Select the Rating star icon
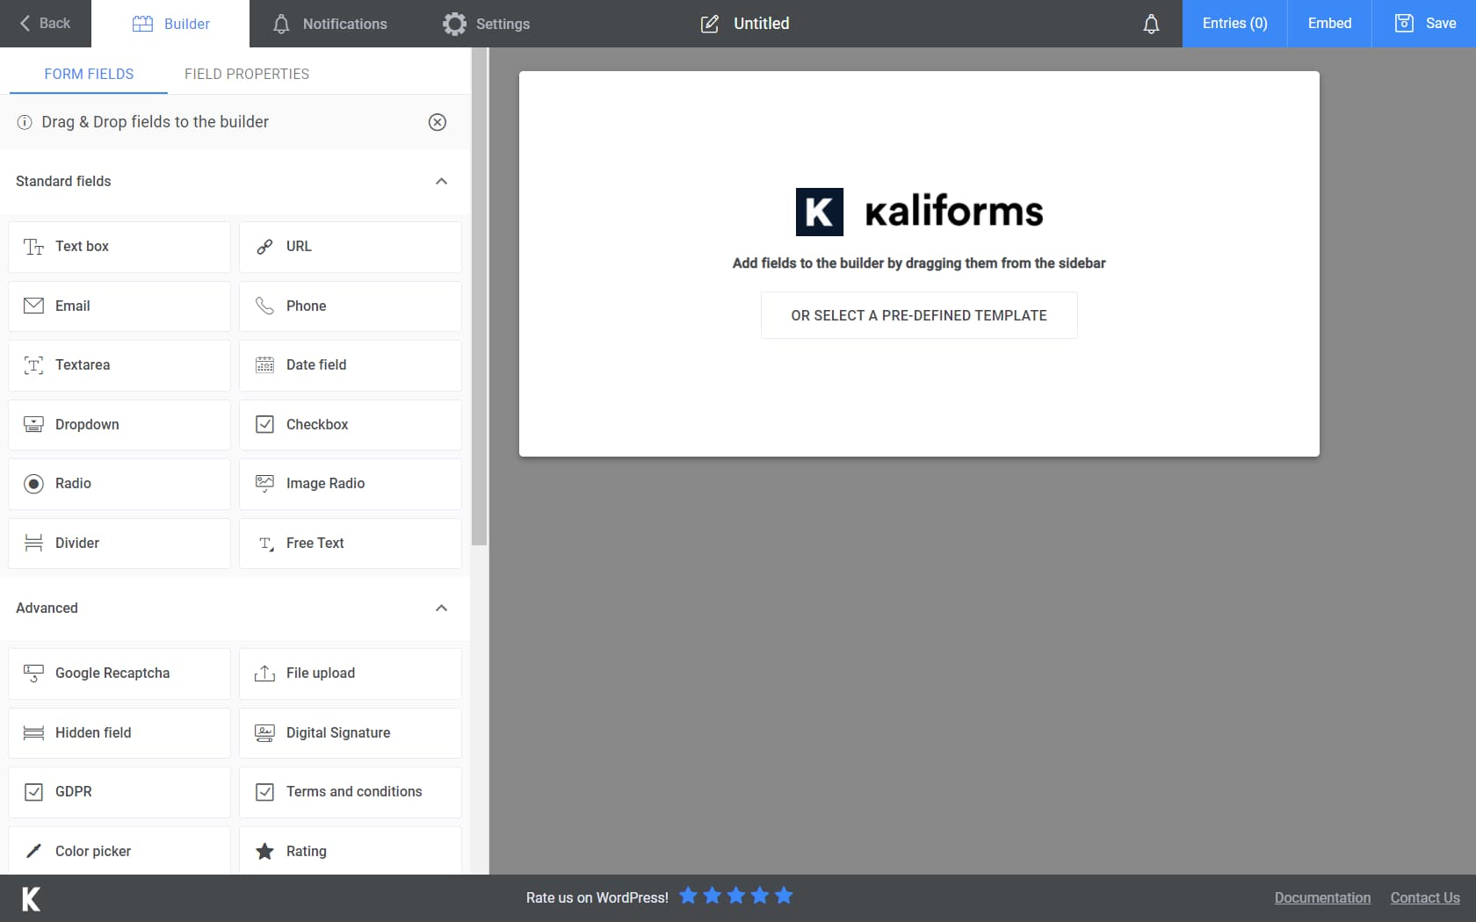 click(x=264, y=850)
